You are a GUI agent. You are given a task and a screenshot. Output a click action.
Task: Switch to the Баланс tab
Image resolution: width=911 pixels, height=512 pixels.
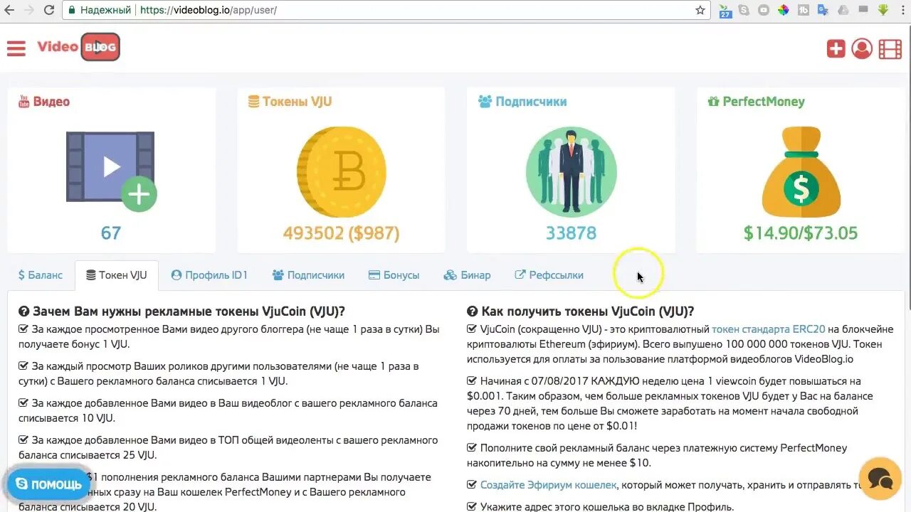[x=41, y=275]
